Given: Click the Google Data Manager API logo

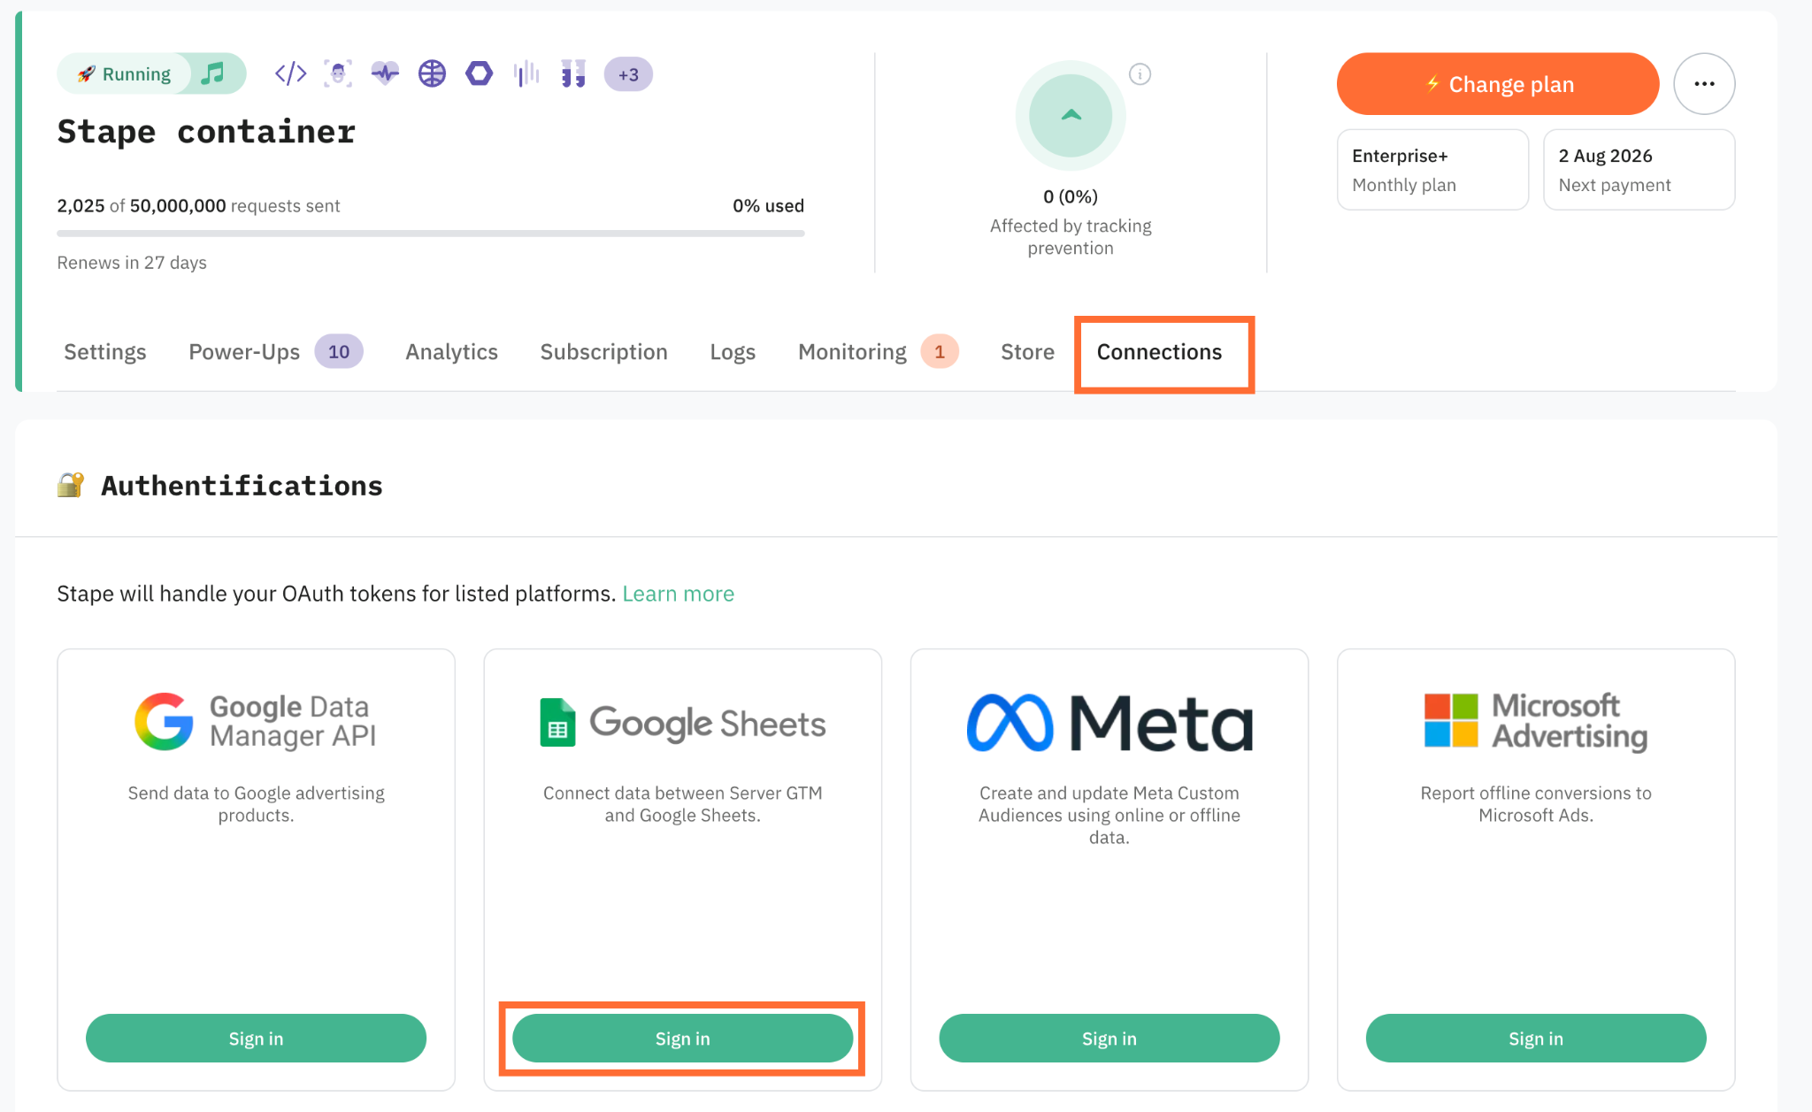Looking at the screenshot, I should pyautogui.click(x=256, y=722).
